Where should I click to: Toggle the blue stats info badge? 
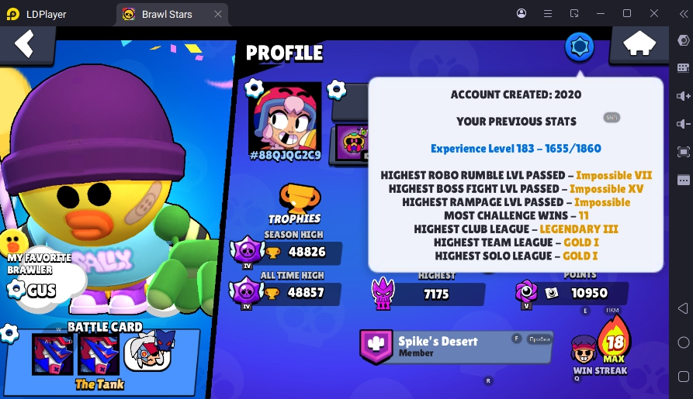tap(579, 46)
